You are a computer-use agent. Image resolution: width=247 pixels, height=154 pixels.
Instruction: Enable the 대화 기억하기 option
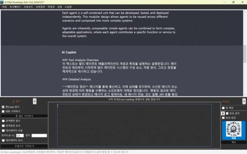pos(3,112)
